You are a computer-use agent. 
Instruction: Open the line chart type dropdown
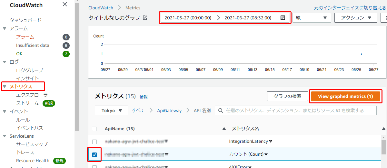coord(312,18)
